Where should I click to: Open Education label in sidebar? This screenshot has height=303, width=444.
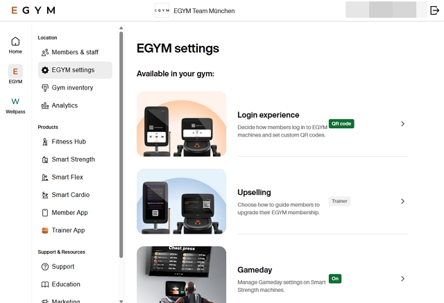point(66,284)
